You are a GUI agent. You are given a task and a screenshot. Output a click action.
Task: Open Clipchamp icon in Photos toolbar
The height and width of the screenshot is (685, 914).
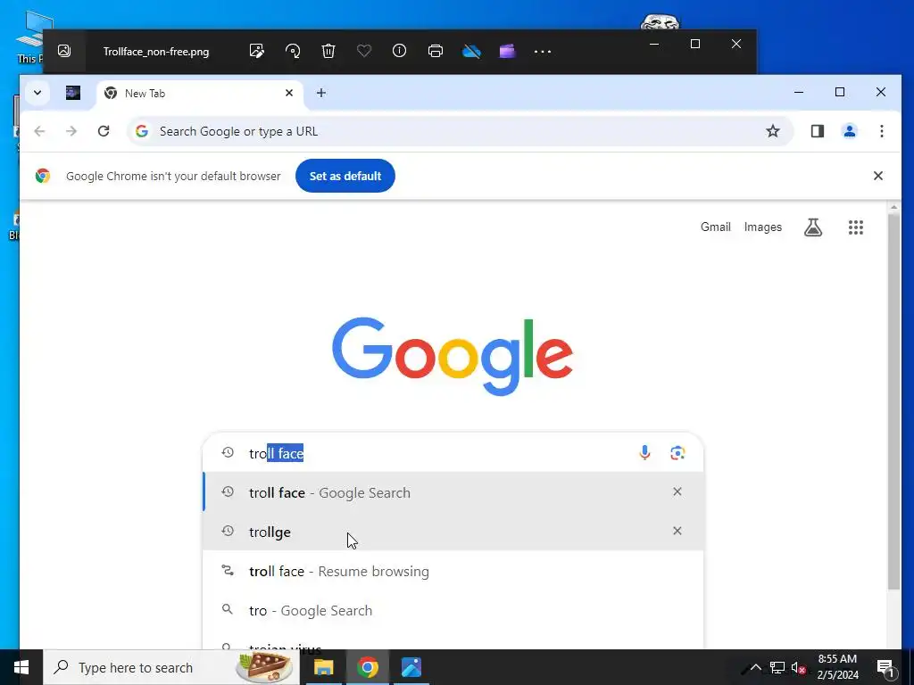[507, 51]
